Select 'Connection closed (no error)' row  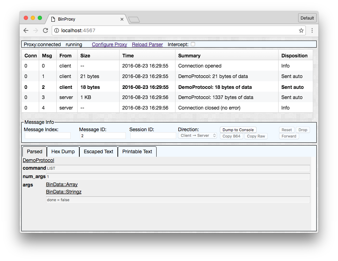(x=167, y=108)
